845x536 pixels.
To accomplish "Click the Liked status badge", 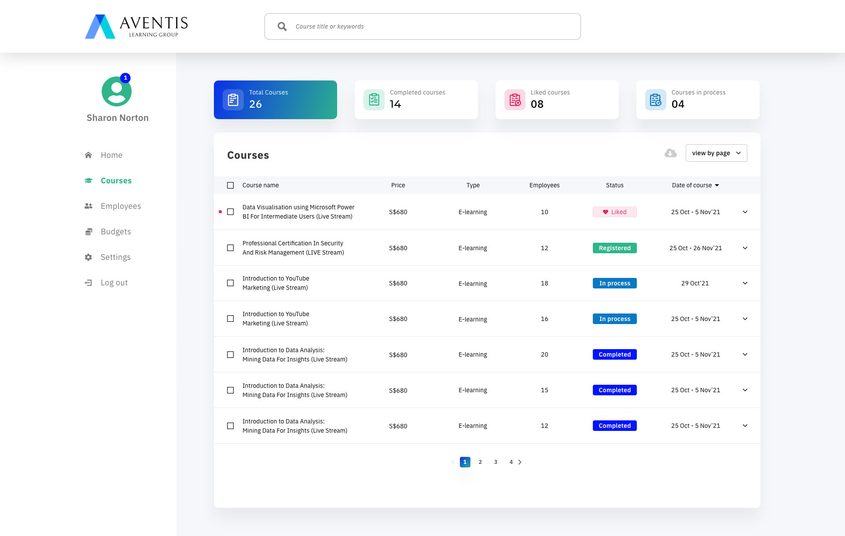I will (615, 212).
